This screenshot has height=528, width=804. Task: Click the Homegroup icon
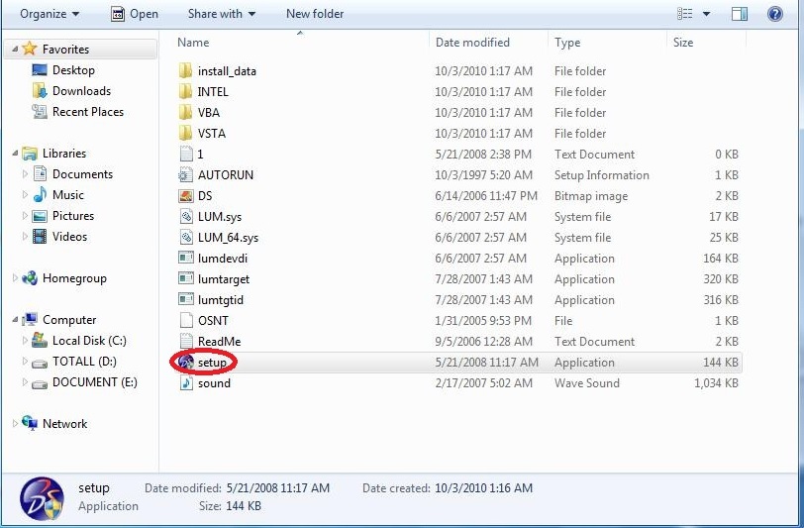pyautogui.click(x=30, y=278)
